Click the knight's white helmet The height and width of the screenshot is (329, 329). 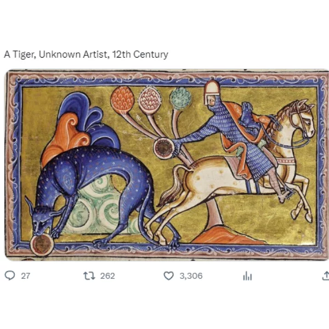[212, 91]
